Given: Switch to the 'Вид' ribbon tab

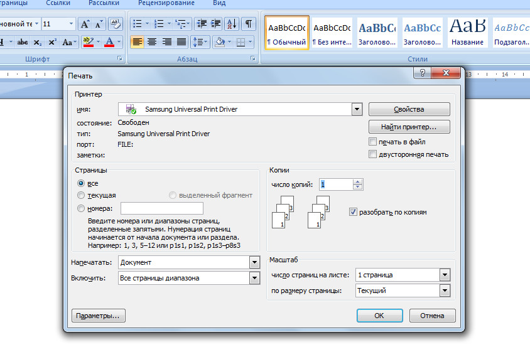Looking at the screenshot, I should pos(219,3).
